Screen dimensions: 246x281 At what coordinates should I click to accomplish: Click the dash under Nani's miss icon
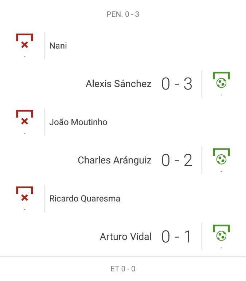click(x=24, y=57)
